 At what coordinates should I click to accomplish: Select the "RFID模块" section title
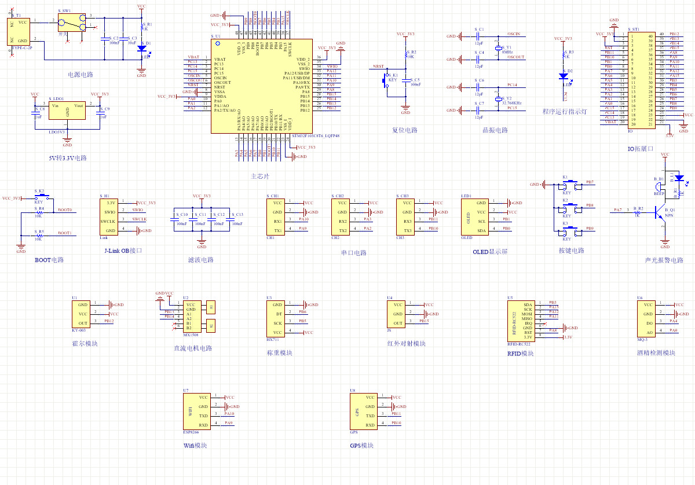pyautogui.click(x=520, y=353)
